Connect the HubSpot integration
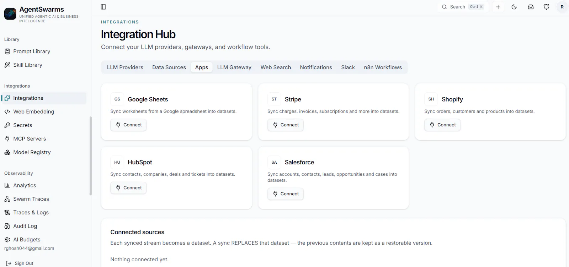The image size is (569, 267). click(x=128, y=188)
